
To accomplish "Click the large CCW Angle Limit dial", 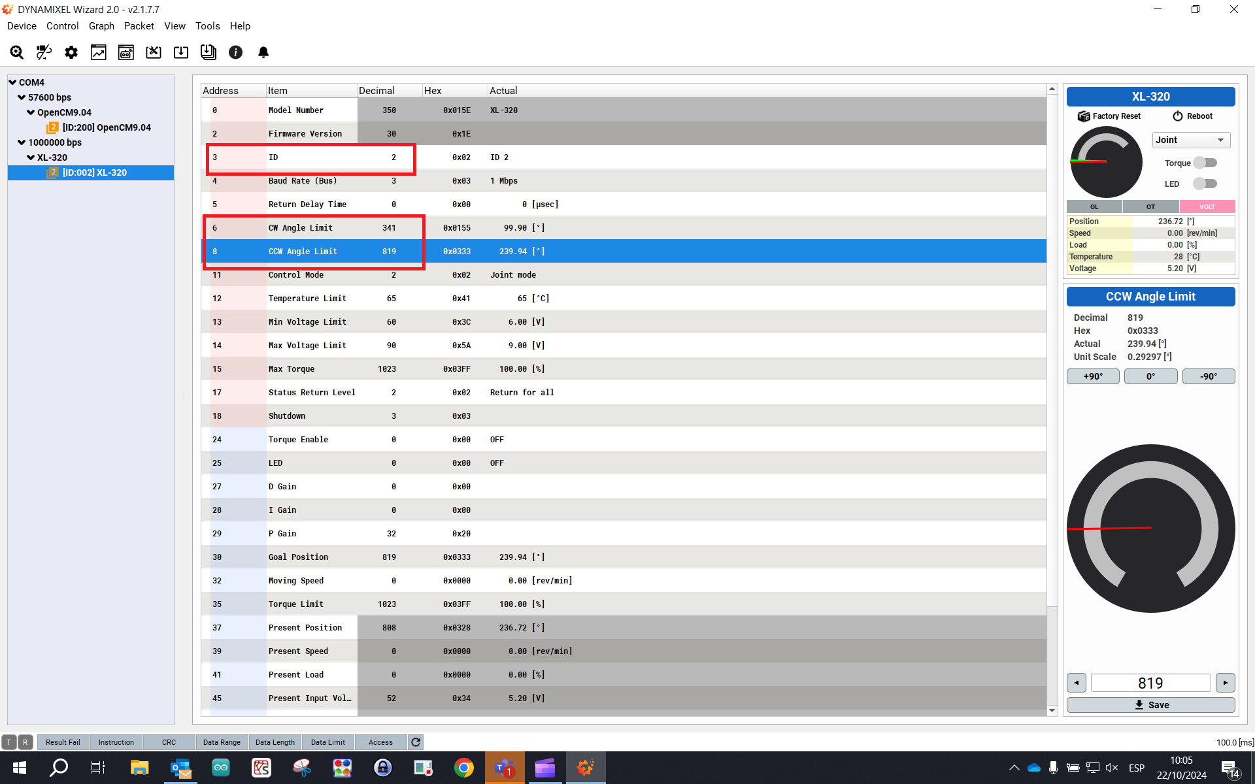I will click(1150, 528).
